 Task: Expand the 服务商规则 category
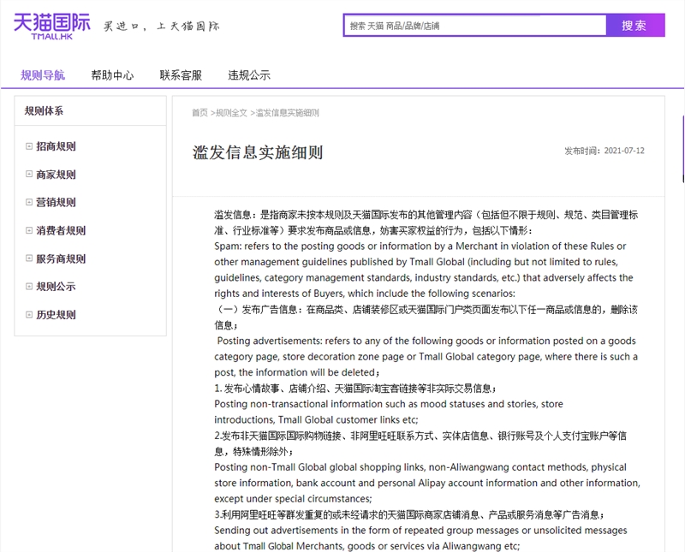(x=58, y=258)
